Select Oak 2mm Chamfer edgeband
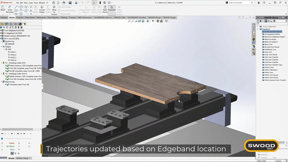The width and height of the screenshot is (288, 162). click(x=272, y=60)
